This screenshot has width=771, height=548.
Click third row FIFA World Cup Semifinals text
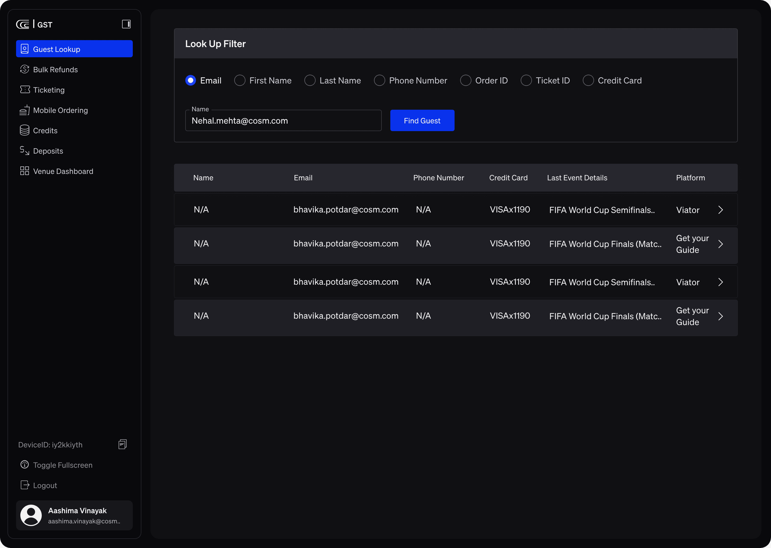602,282
